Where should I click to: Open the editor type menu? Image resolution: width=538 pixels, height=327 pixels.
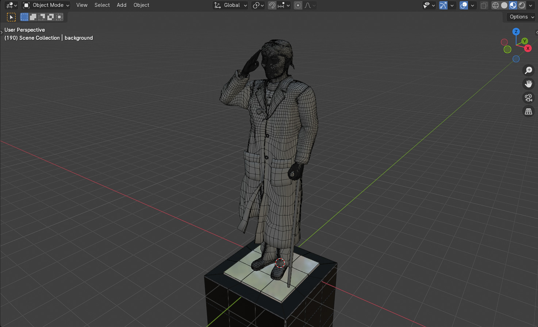11,5
